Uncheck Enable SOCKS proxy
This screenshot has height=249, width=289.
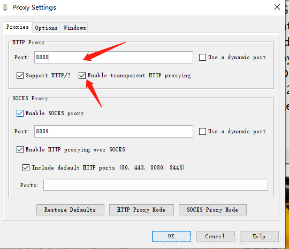click(20, 113)
